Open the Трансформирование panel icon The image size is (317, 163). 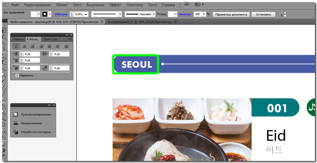pos(16,114)
